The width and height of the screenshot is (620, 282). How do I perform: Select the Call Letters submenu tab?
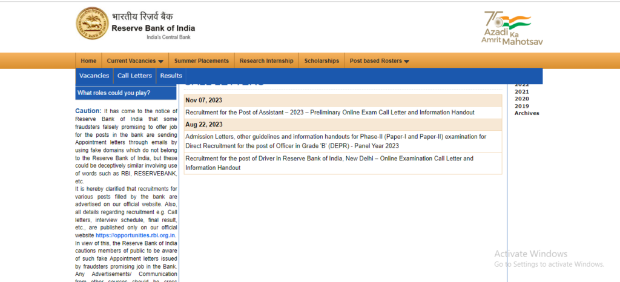click(134, 76)
